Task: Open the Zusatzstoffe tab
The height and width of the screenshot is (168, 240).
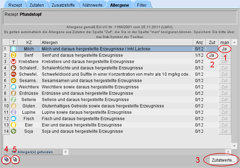Action: tap(63, 5)
